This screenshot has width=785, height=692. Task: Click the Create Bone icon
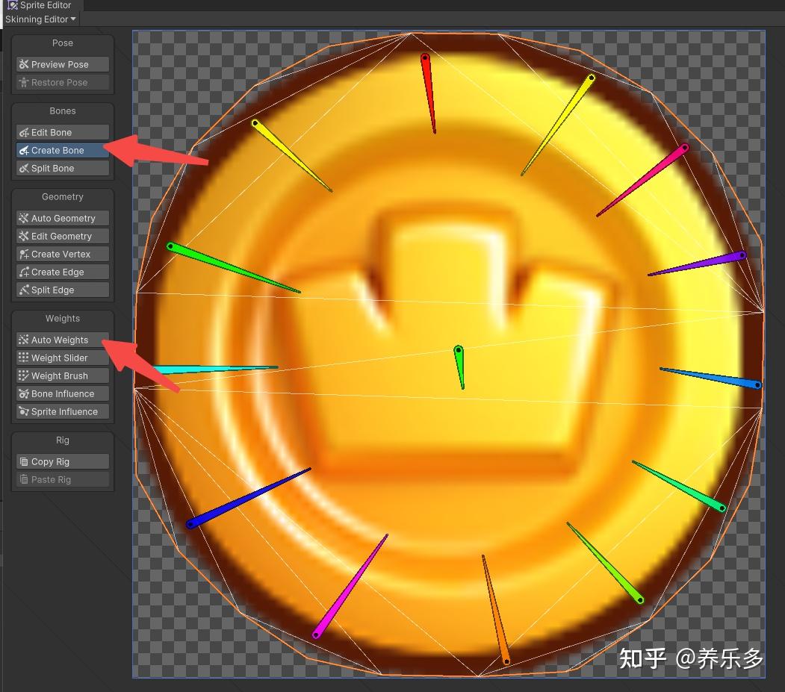click(x=24, y=150)
